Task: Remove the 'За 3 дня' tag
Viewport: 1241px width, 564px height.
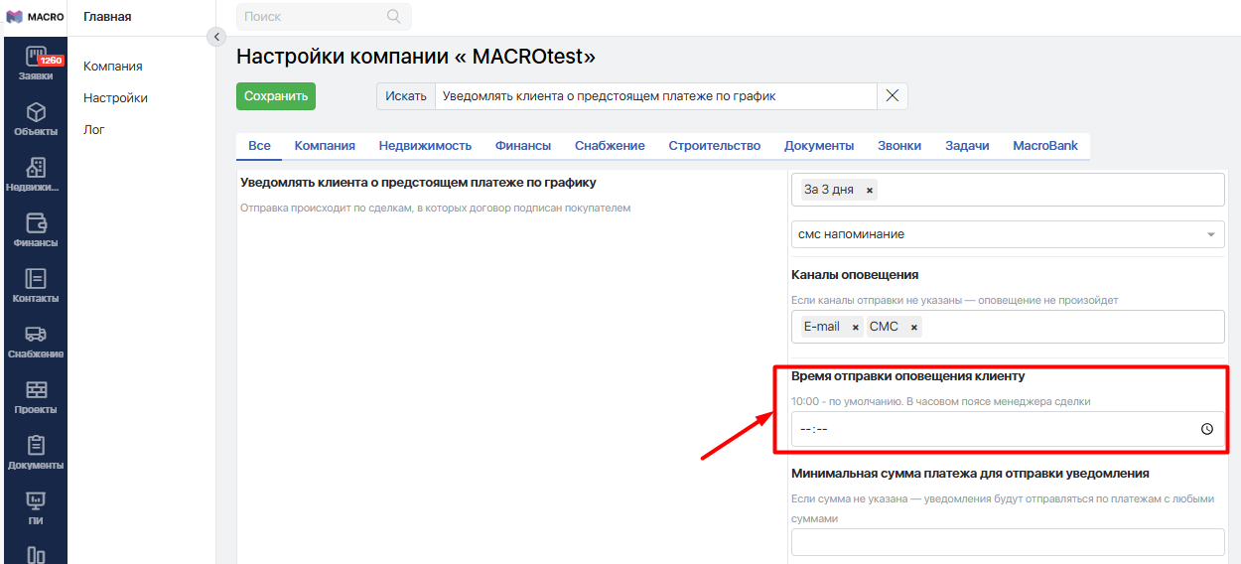Action: pyautogui.click(x=870, y=190)
